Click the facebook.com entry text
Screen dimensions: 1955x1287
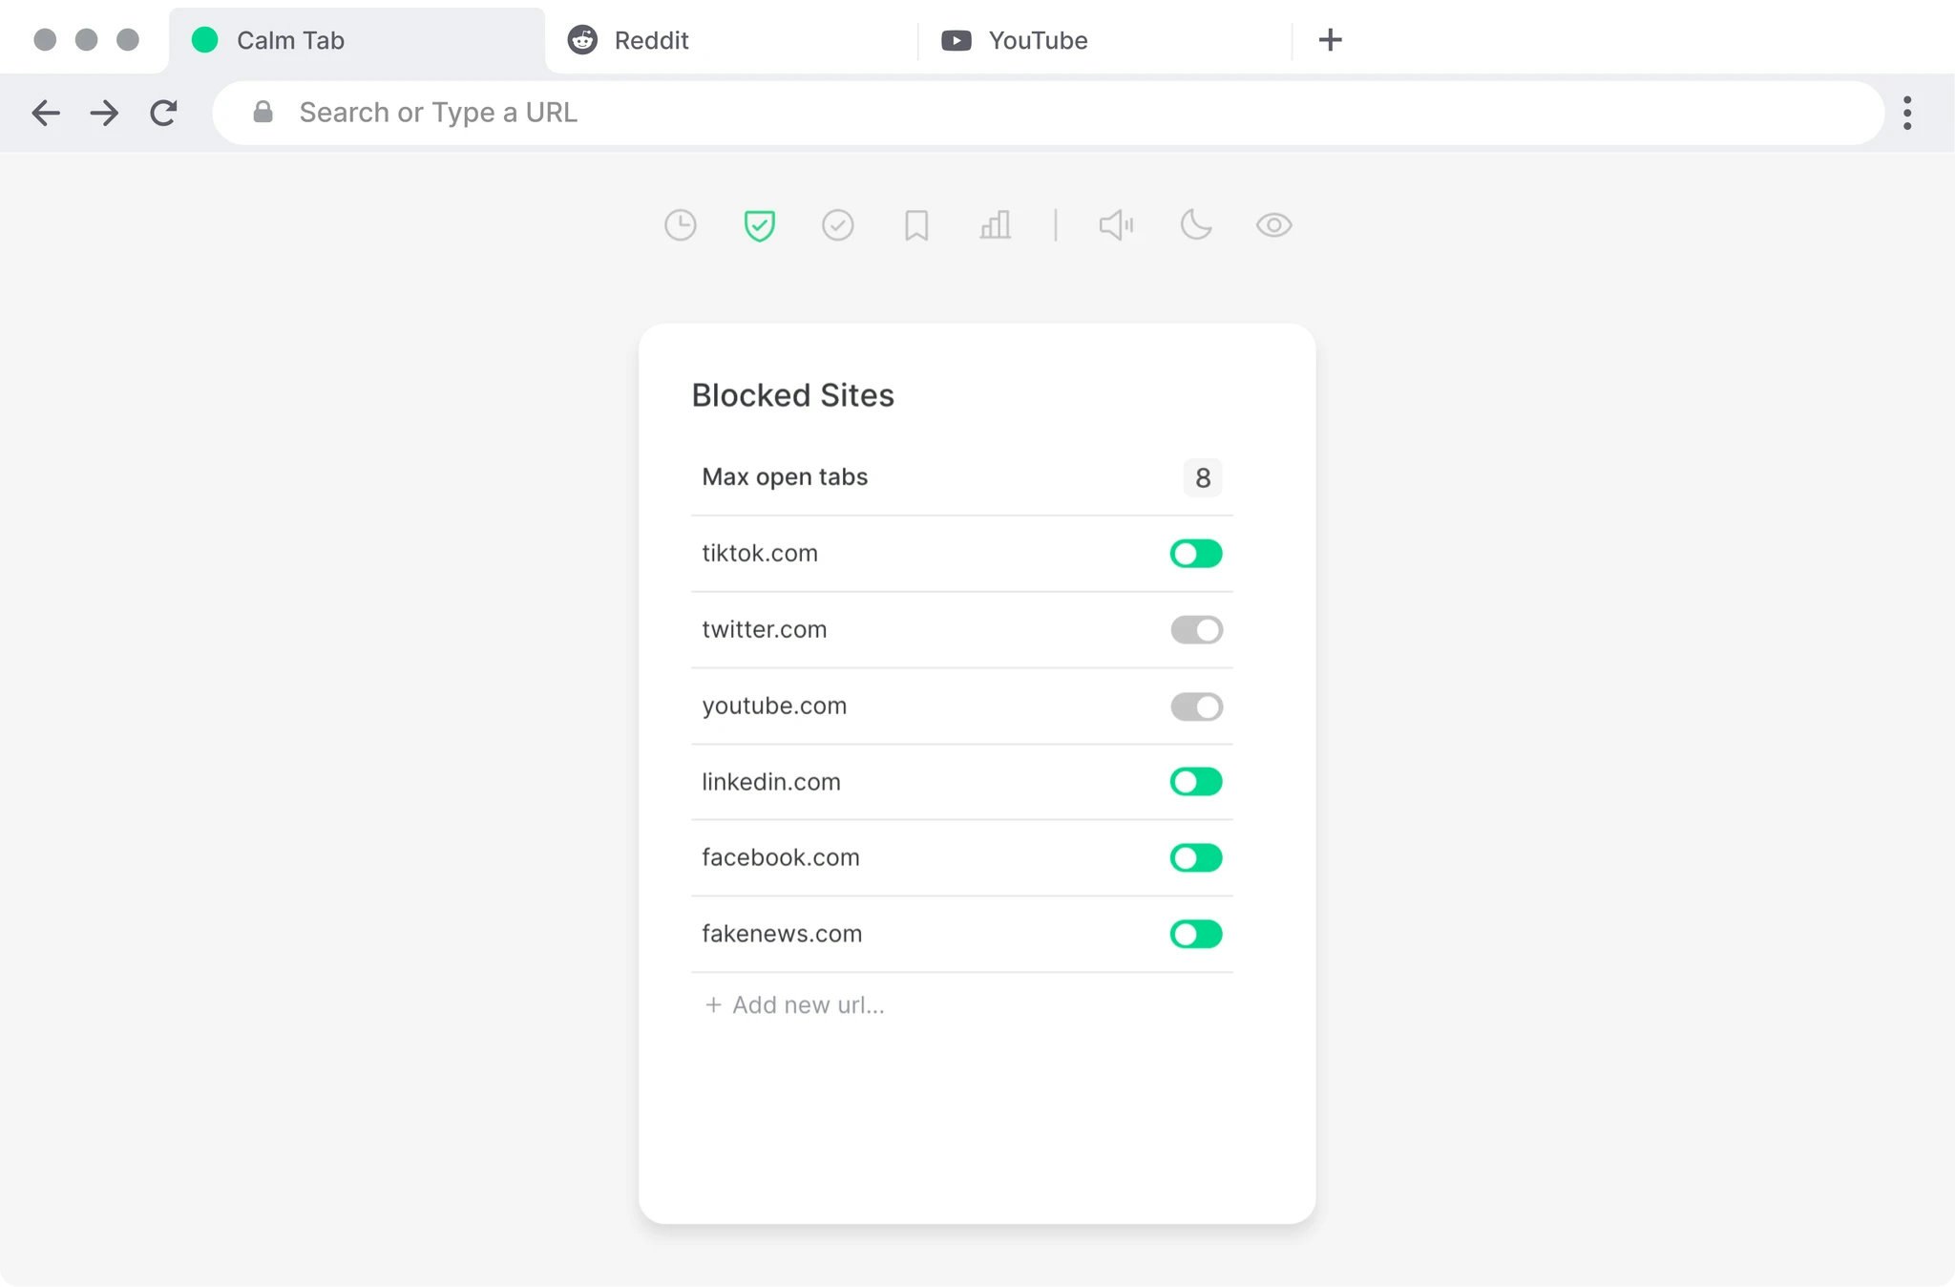click(781, 857)
